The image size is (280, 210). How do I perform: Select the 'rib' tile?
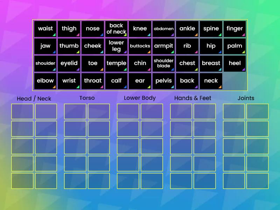click(187, 46)
